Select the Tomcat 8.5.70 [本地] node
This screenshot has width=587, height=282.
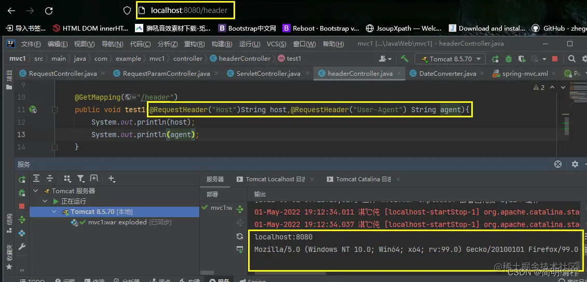click(115, 212)
